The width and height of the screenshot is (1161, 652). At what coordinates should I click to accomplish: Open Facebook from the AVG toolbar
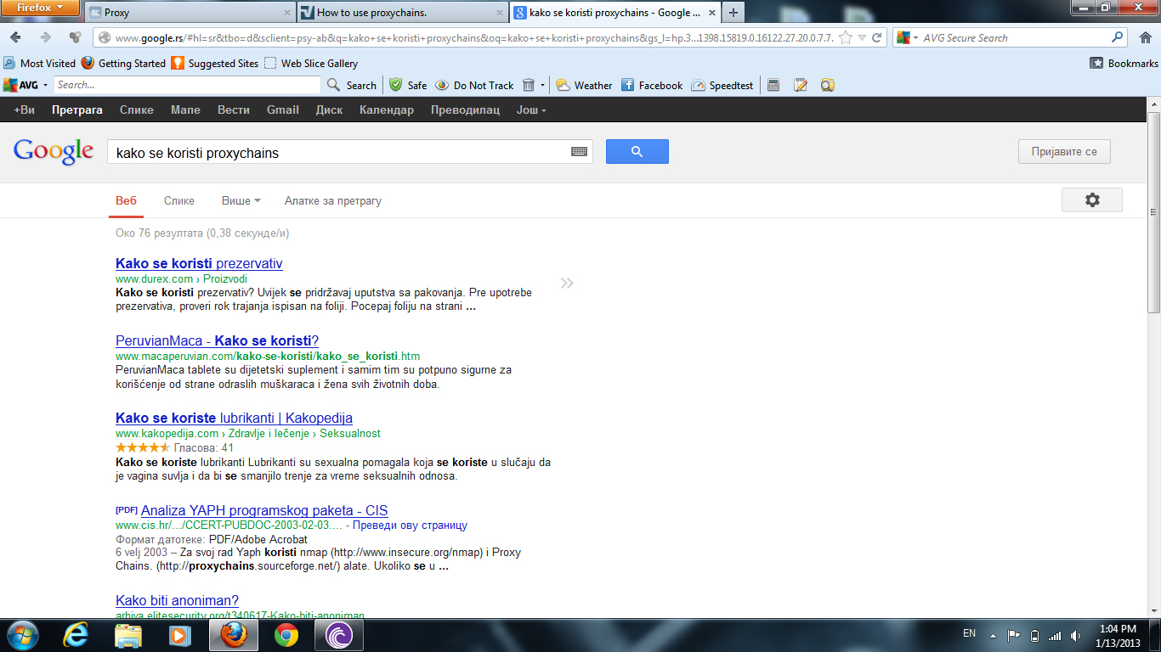coord(652,85)
